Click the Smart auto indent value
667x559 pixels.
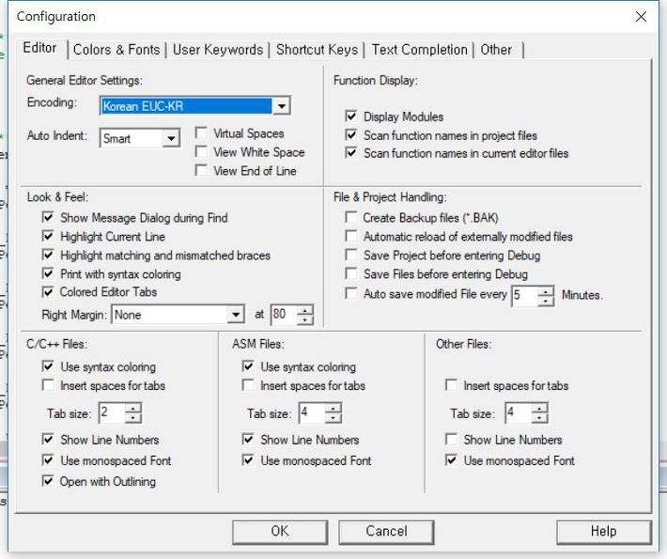pos(132,138)
